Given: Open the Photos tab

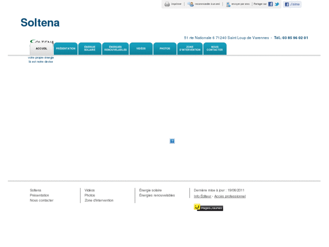Looking at the screenshot, I should tap(165, 48).
